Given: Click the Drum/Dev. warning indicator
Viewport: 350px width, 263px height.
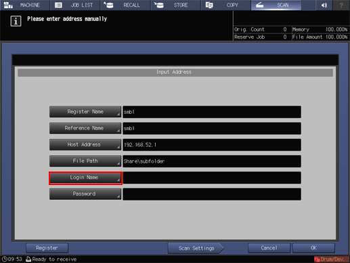Looking at the screenshot, I should click(331, 259).
